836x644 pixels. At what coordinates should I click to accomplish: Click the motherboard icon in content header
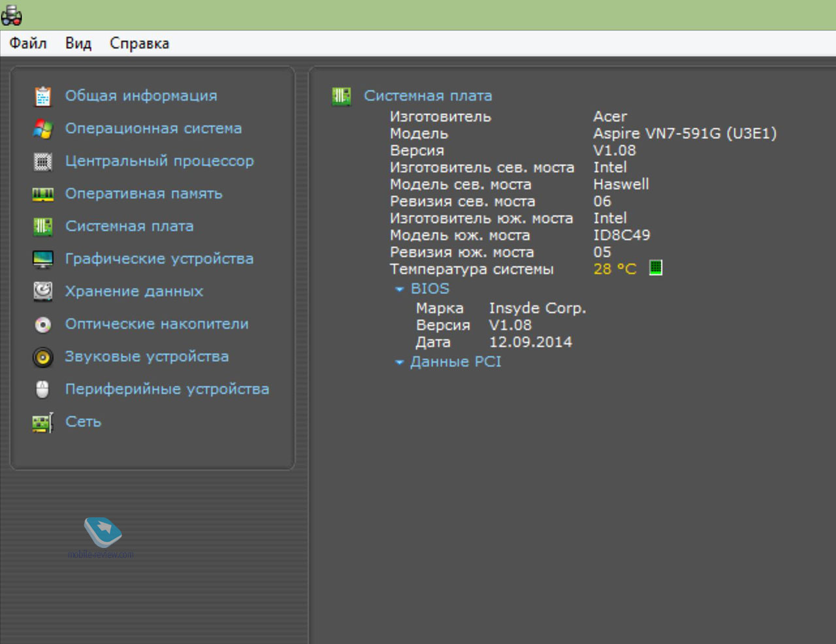[342, 96]
